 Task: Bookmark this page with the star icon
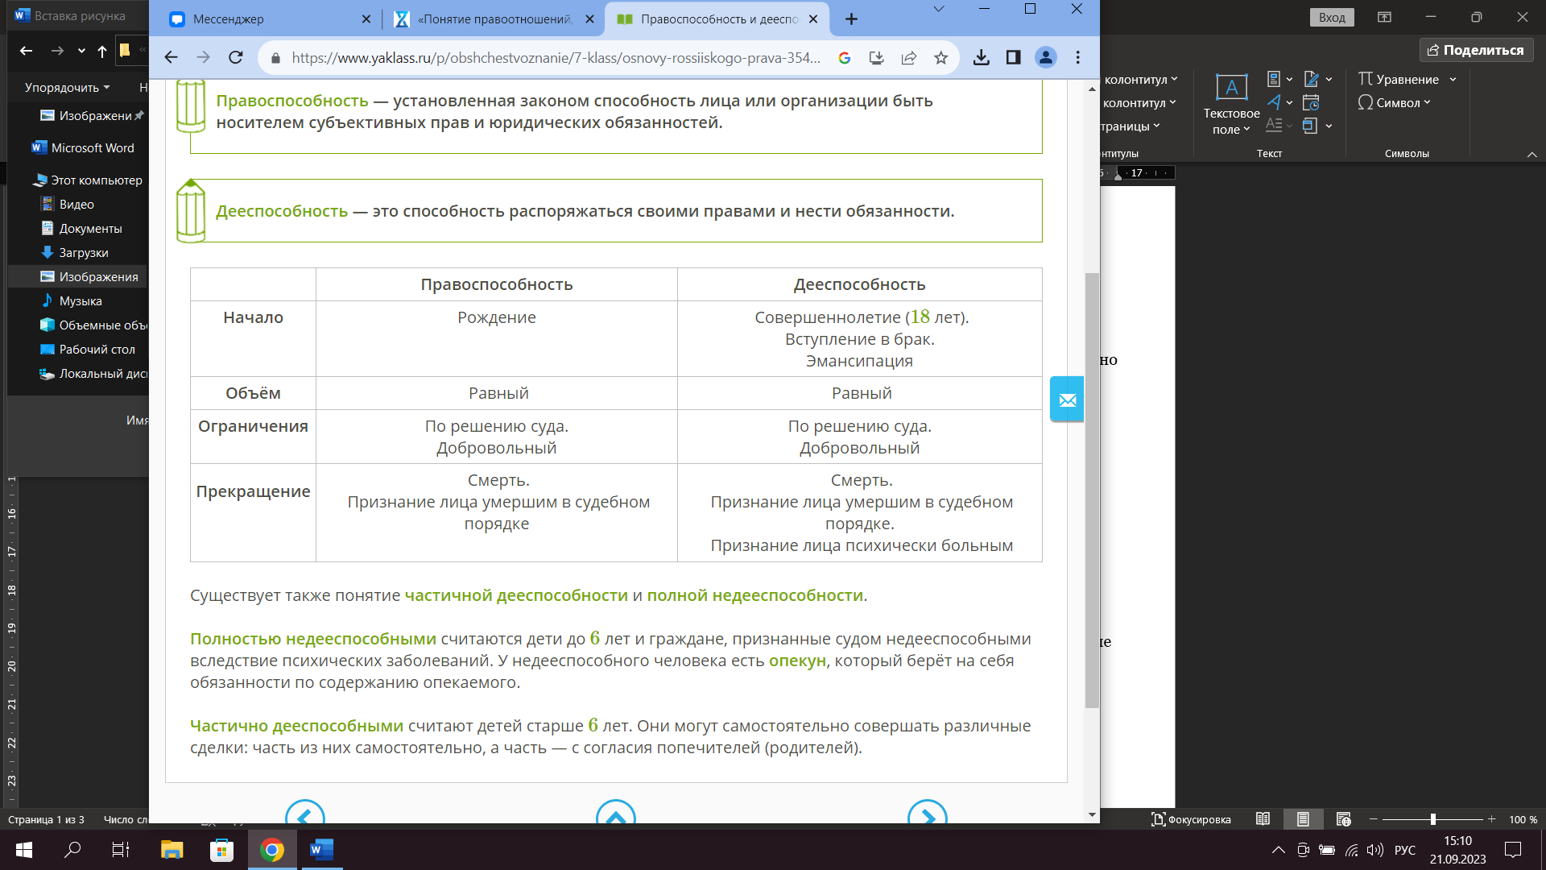pyautogui.click(x=940, y=57)
